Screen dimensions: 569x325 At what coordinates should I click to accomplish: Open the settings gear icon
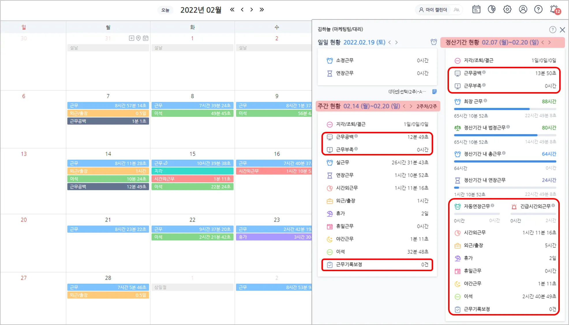tap(507, 9)
